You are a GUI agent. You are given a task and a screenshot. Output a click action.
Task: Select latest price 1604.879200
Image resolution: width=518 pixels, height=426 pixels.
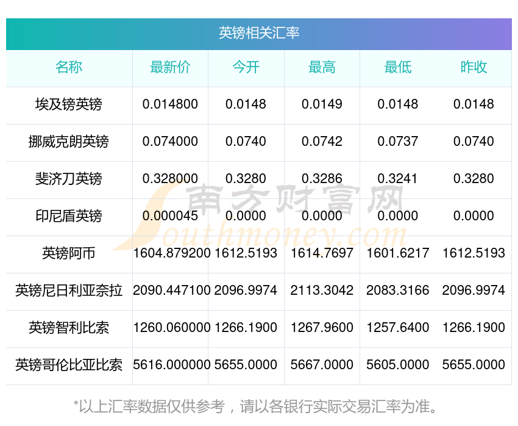(172, 253)
